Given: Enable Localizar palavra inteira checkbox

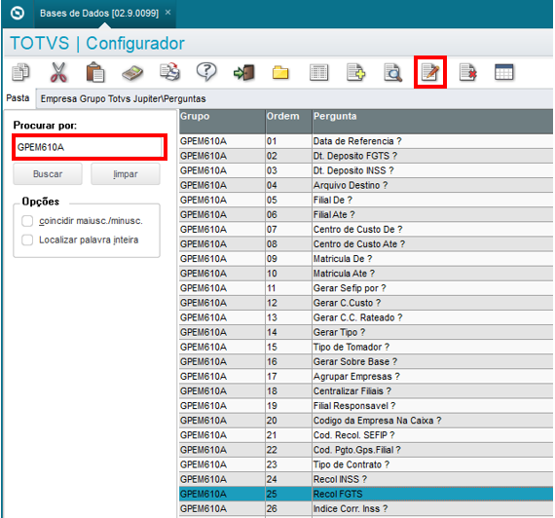Looking at the screenshot, I should pyautogui.click(x=27, y=240).
